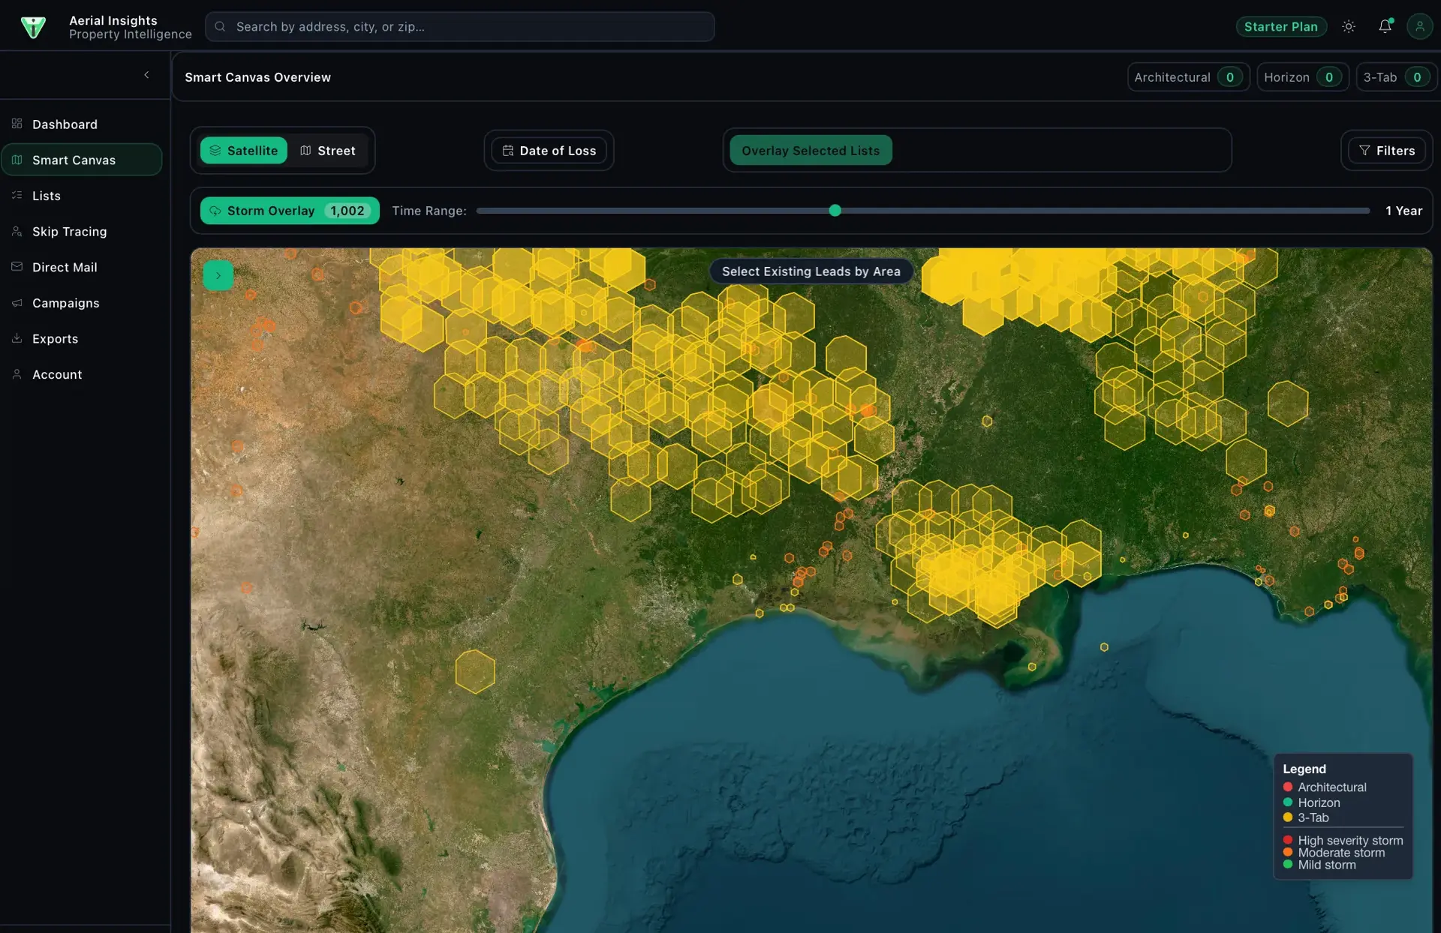Click the Smart Canvas map icon
The image size is (1441, 933).
click(x=17, y=160)
